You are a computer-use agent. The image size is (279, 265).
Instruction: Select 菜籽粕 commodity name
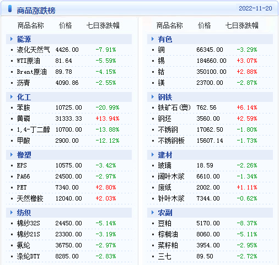168,245
